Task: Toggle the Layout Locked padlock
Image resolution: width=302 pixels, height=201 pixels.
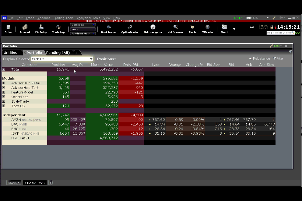Action: click(x=272, y=27)
